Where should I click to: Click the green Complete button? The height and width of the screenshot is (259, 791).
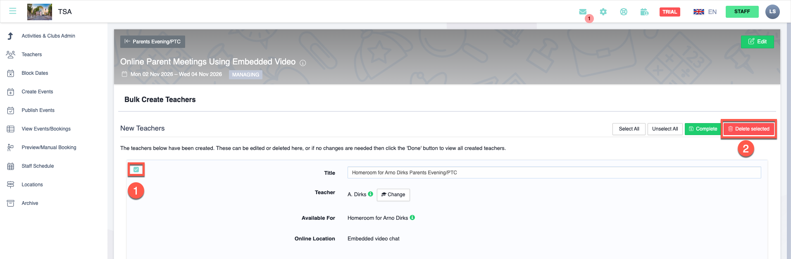coord(703,129)
